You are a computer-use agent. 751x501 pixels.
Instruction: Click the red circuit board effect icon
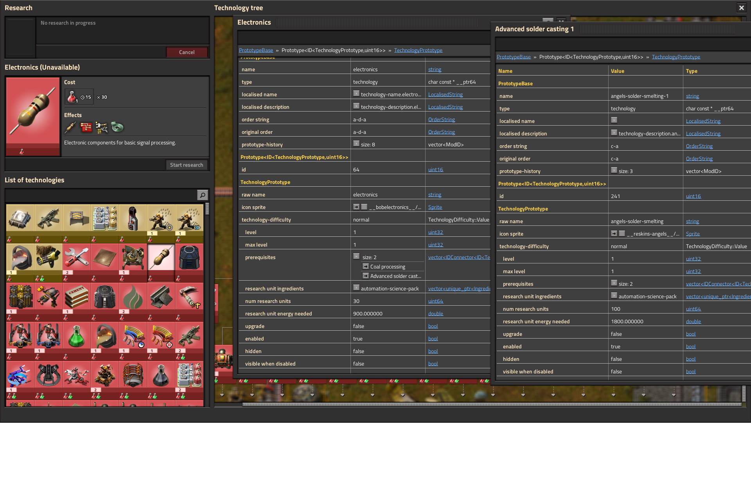click(86, 127)
